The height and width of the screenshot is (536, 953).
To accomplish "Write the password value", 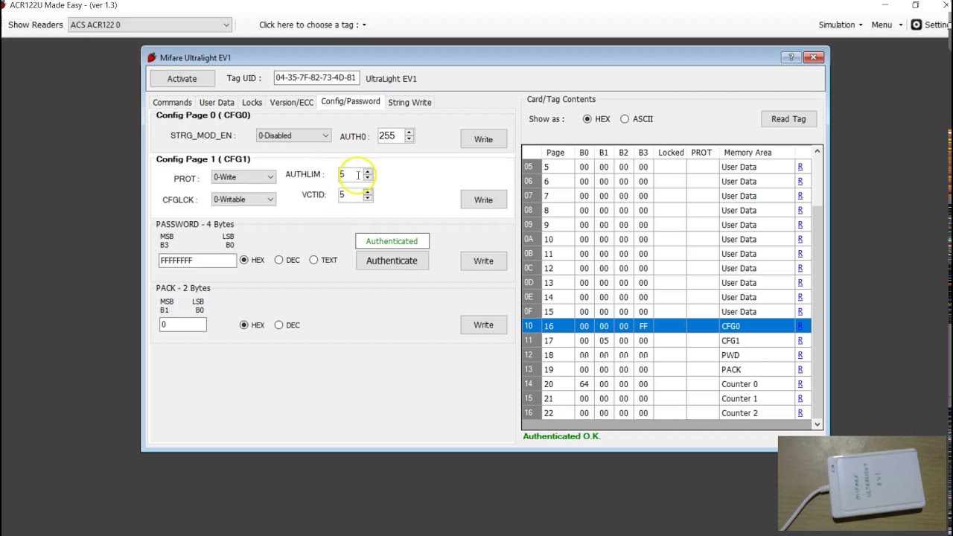I will click(483, 261).
